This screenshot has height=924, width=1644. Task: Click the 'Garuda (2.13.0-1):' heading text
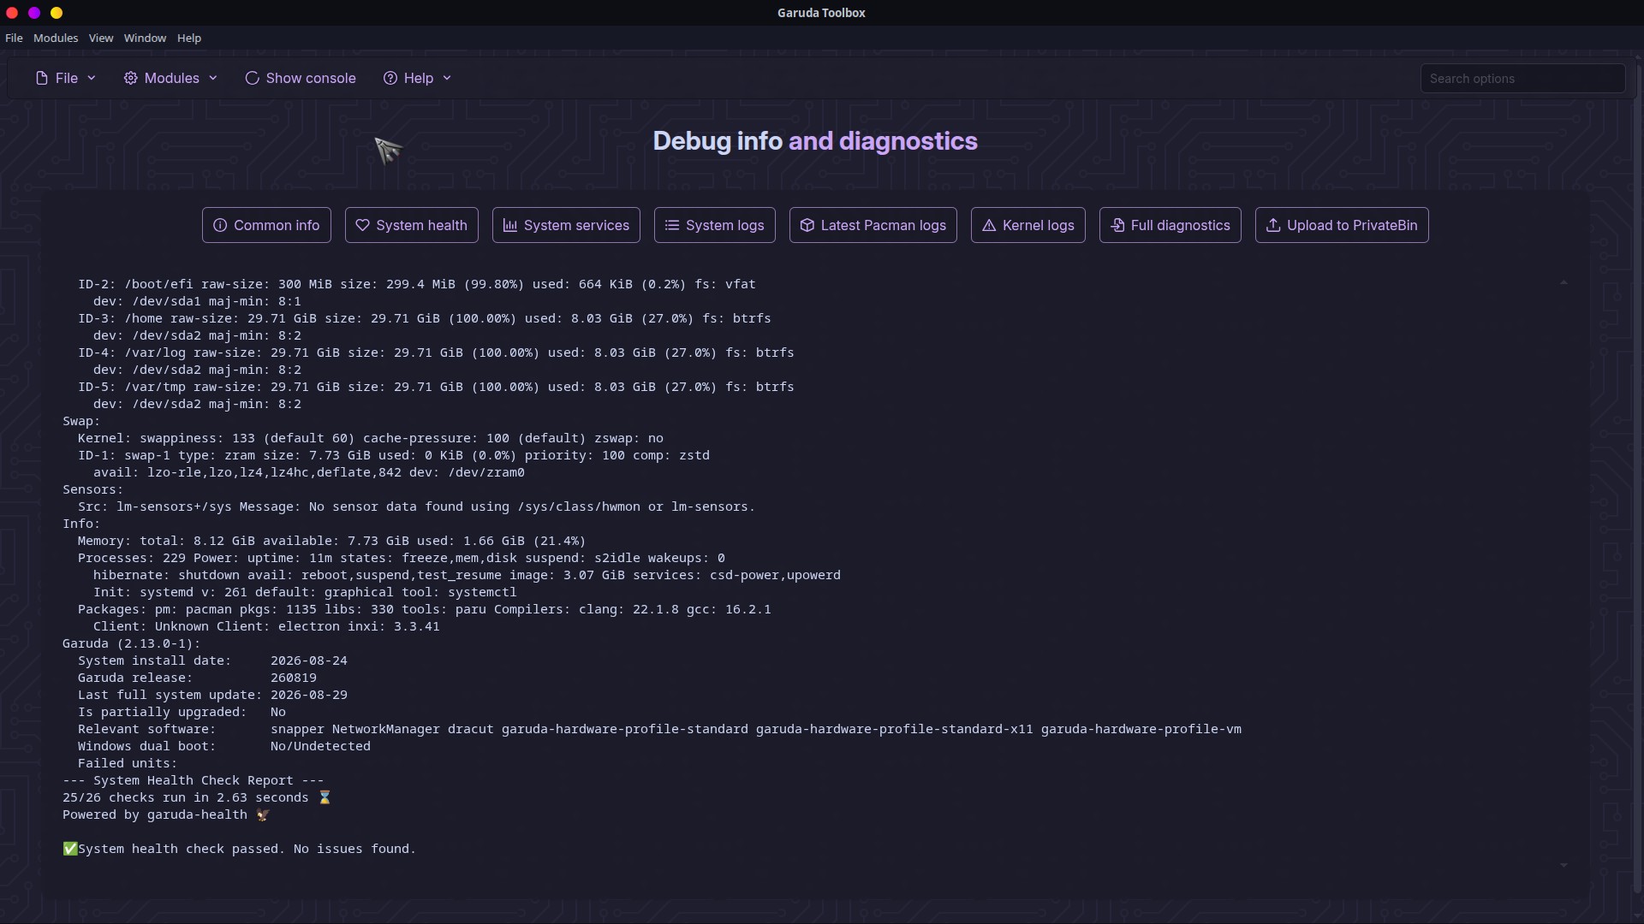coord(131,643)
